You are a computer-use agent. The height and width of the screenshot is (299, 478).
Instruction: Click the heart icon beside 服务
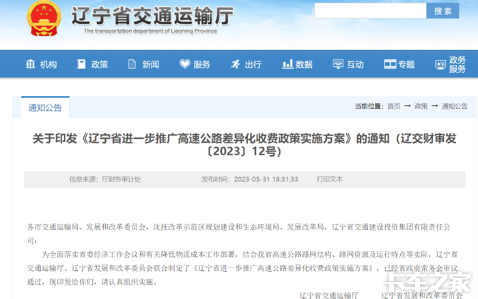[x=185, y=64]
